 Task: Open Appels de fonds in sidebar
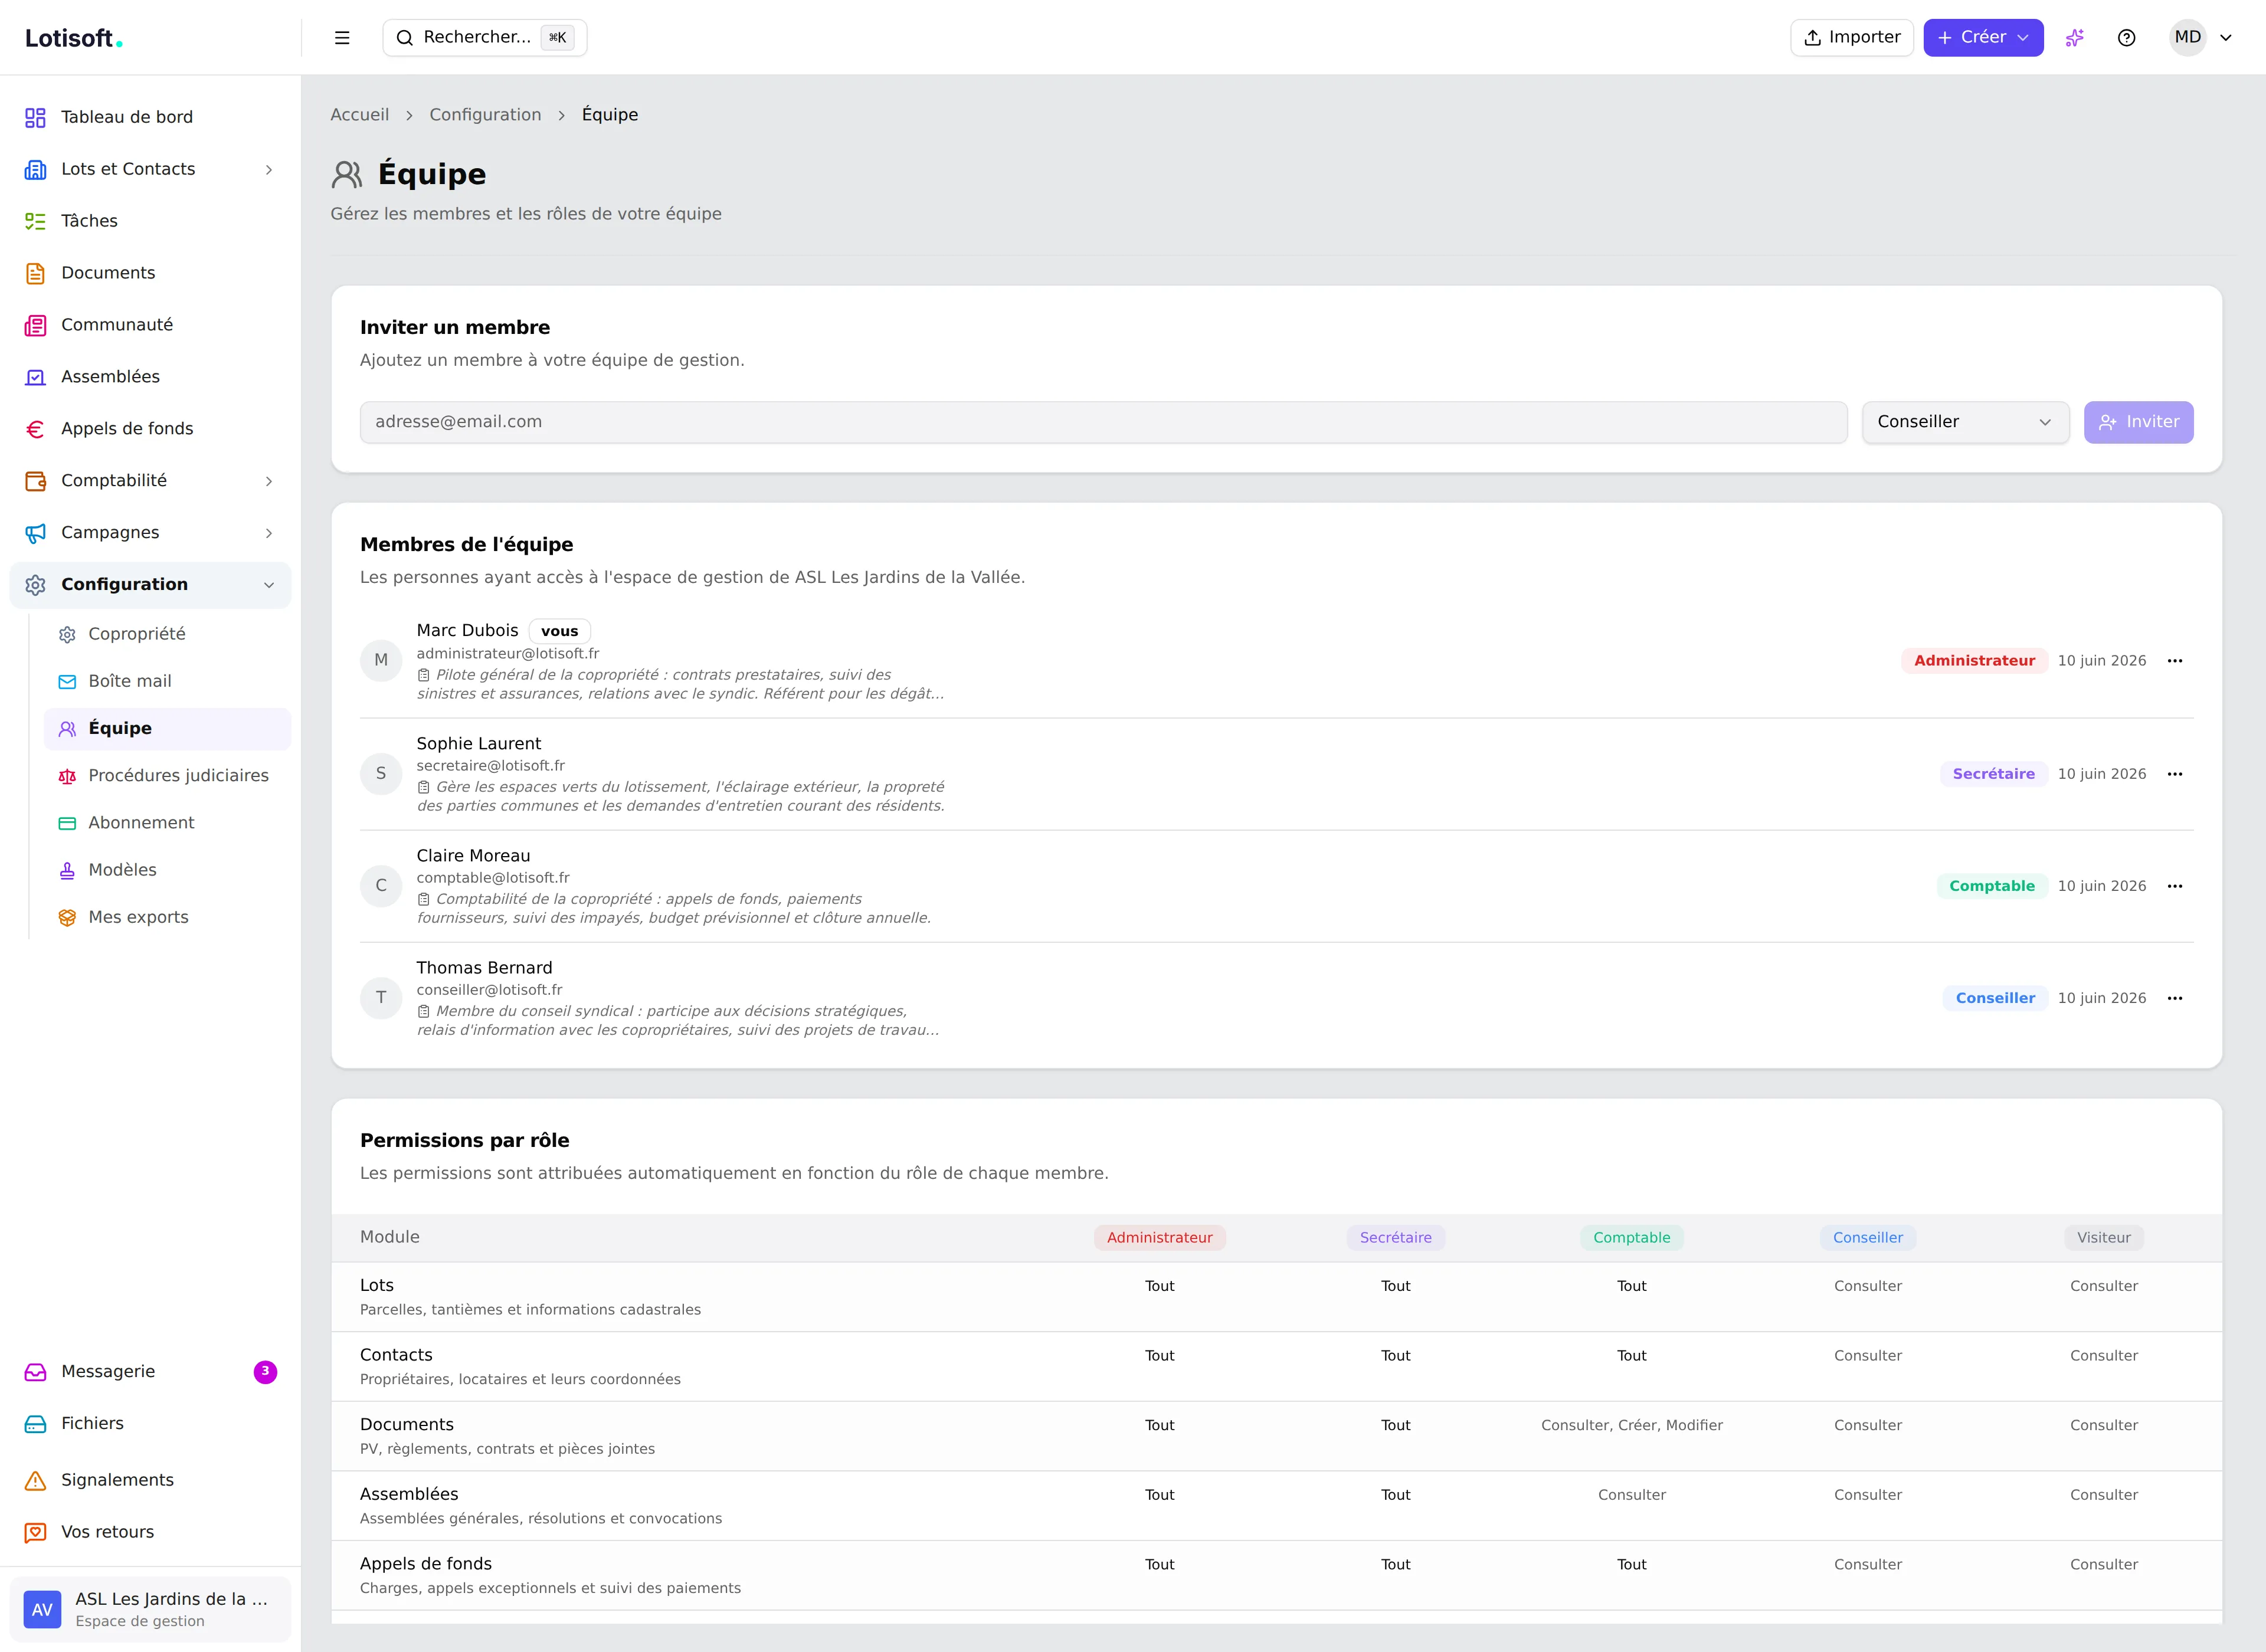pos(150,429)
